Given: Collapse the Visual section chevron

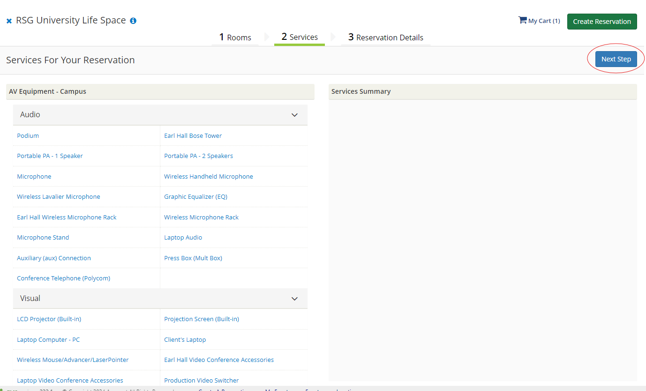Looking at the screenshot, I should click(294, 299).
